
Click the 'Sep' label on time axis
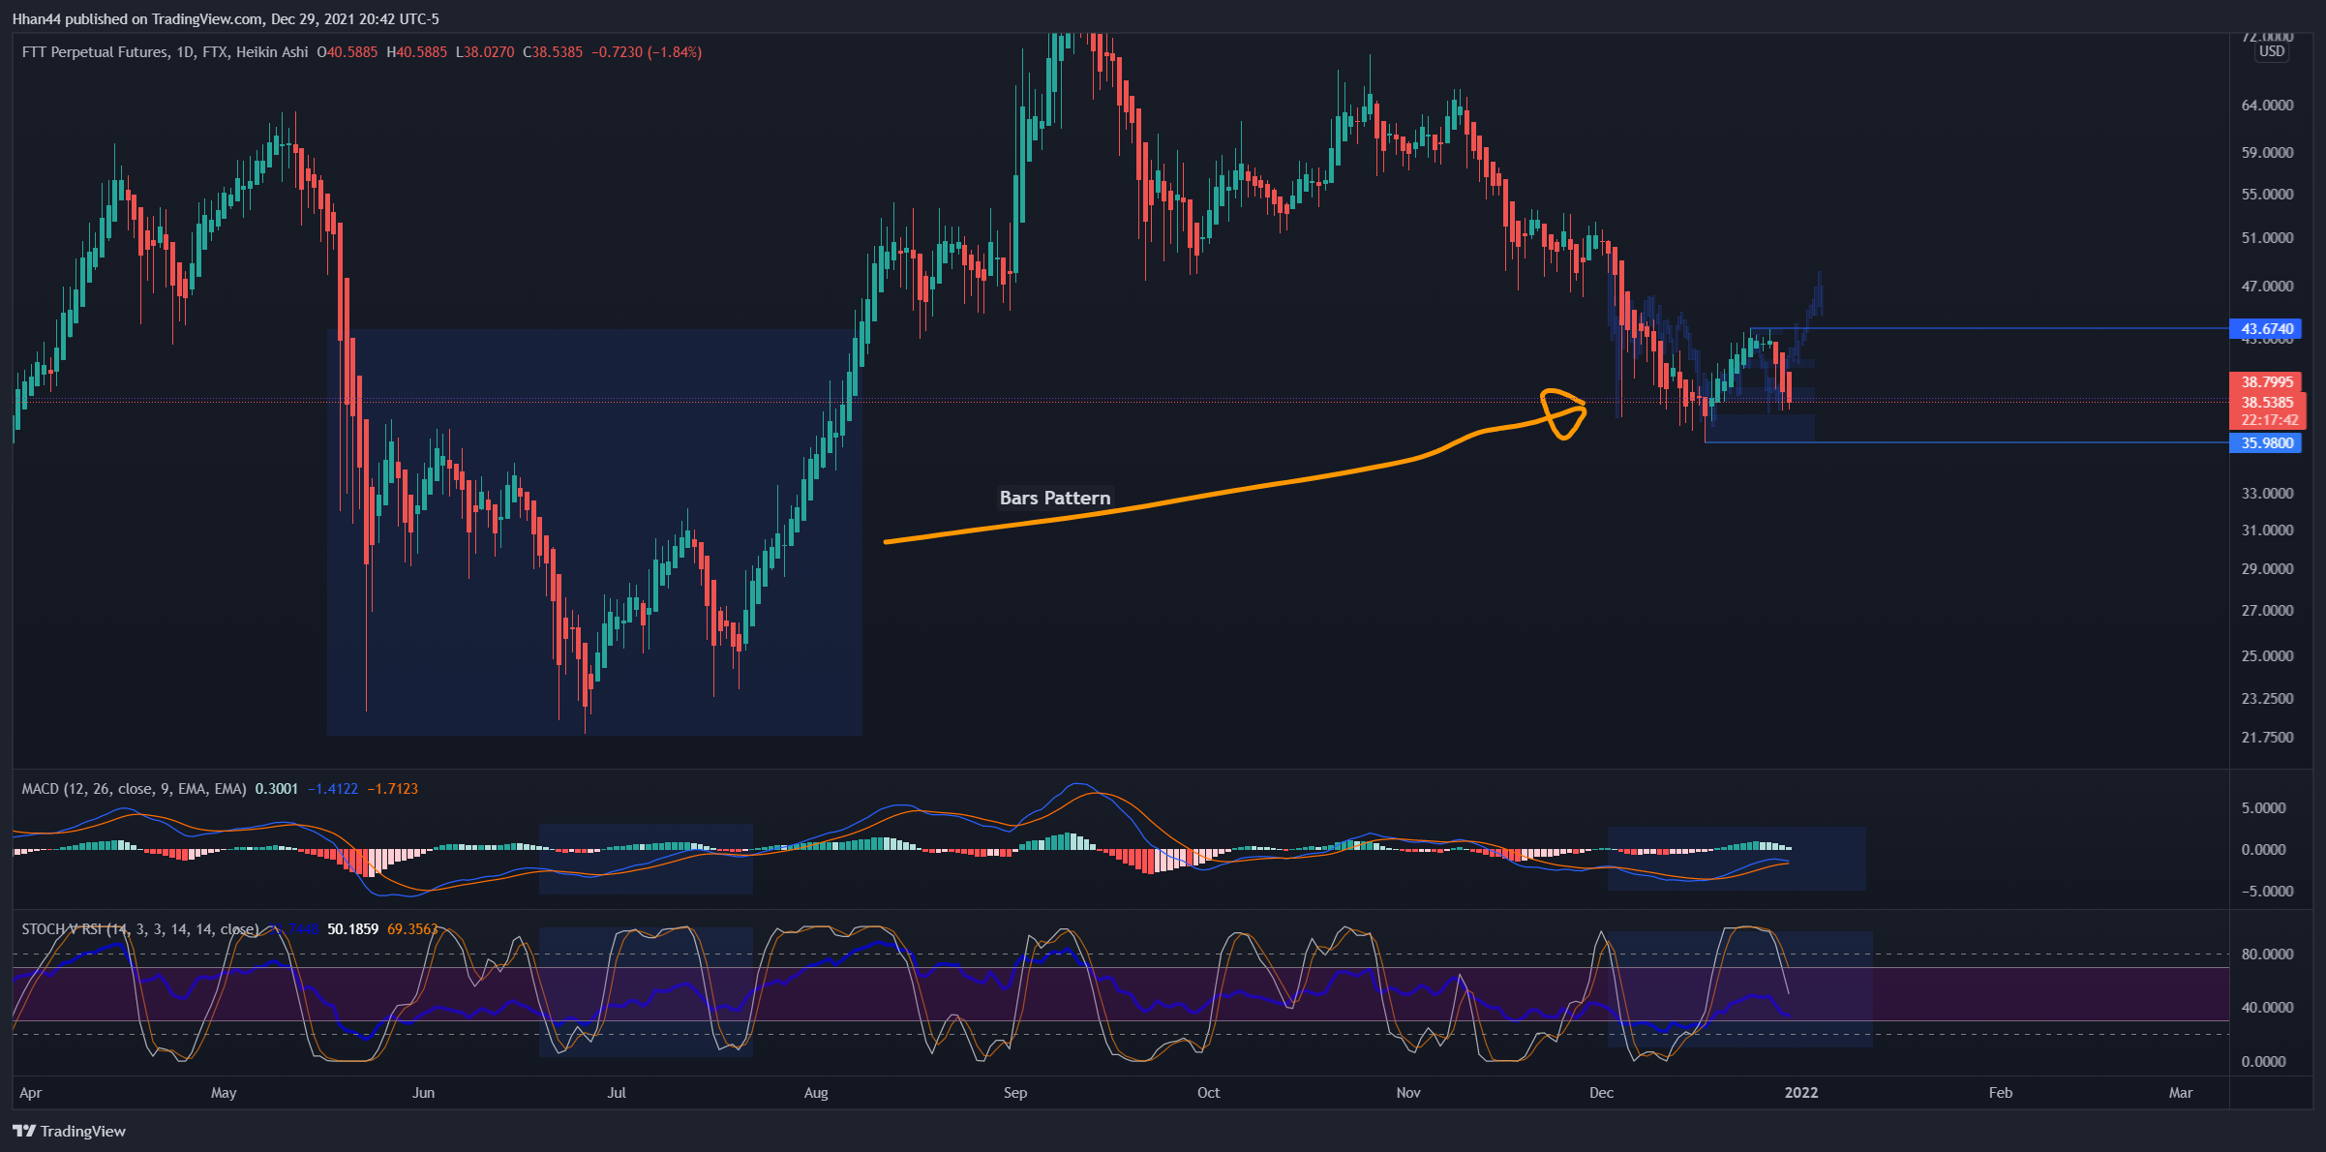1015,1093
